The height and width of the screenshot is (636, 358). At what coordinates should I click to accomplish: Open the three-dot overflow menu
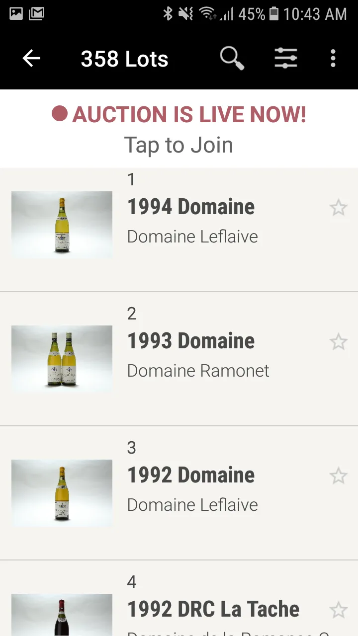[x=333, y=59]
